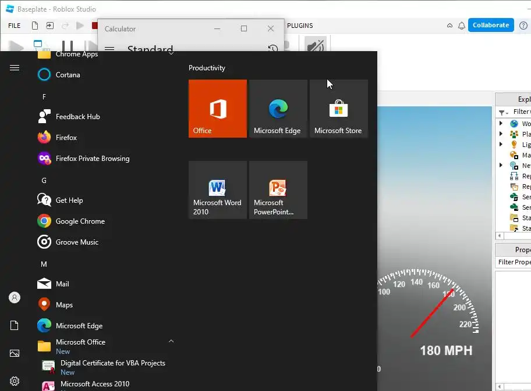Click the Play arrow in the quick access bar

[80, 26]
